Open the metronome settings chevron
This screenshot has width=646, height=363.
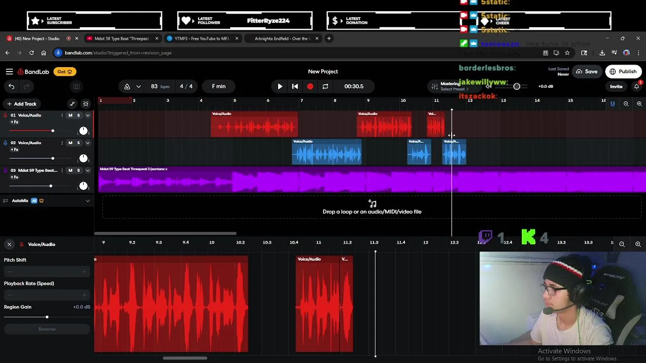138,87
